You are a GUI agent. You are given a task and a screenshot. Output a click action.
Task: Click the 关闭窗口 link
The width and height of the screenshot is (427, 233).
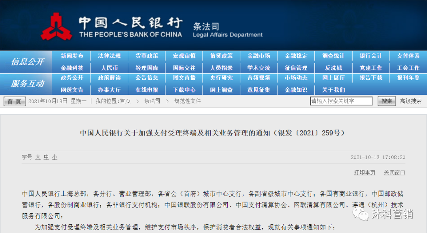tap(394, 172)
